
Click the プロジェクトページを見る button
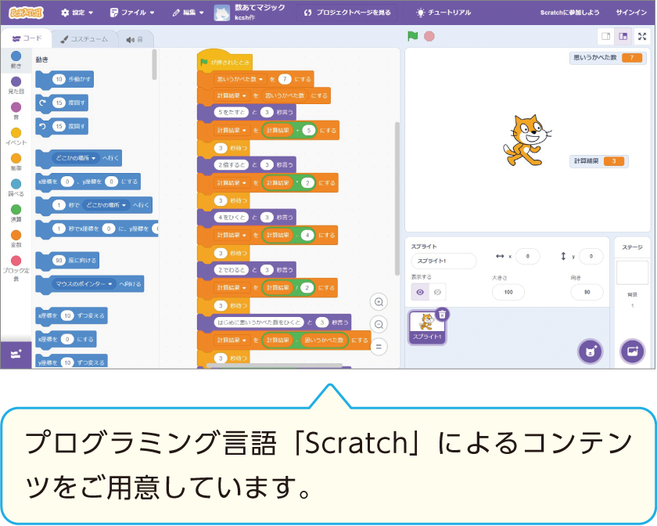pyautogui.click(x=346, y=13)
